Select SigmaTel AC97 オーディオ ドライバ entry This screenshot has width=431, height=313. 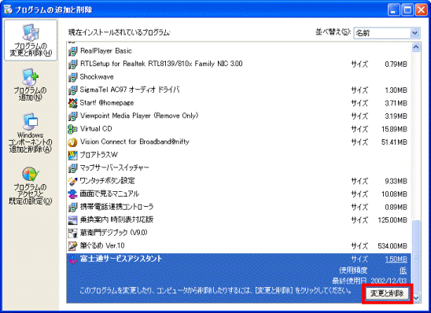coord(238,90)
